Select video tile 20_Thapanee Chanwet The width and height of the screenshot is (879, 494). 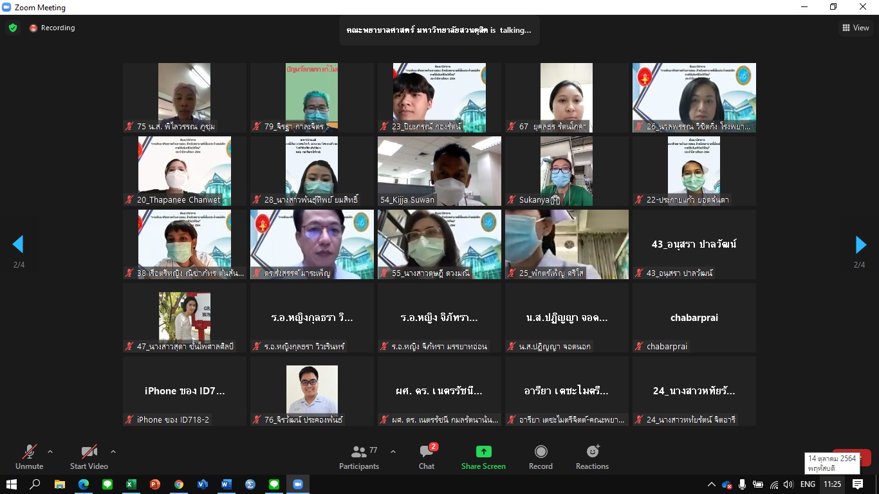point(185,171)
